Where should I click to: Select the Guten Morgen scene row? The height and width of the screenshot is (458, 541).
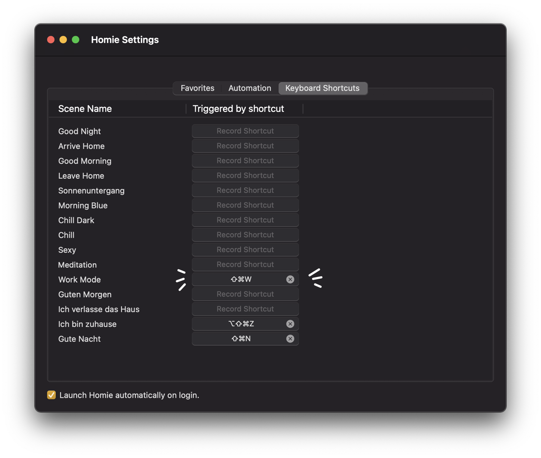pyautogui.click(x=85, y=295)
